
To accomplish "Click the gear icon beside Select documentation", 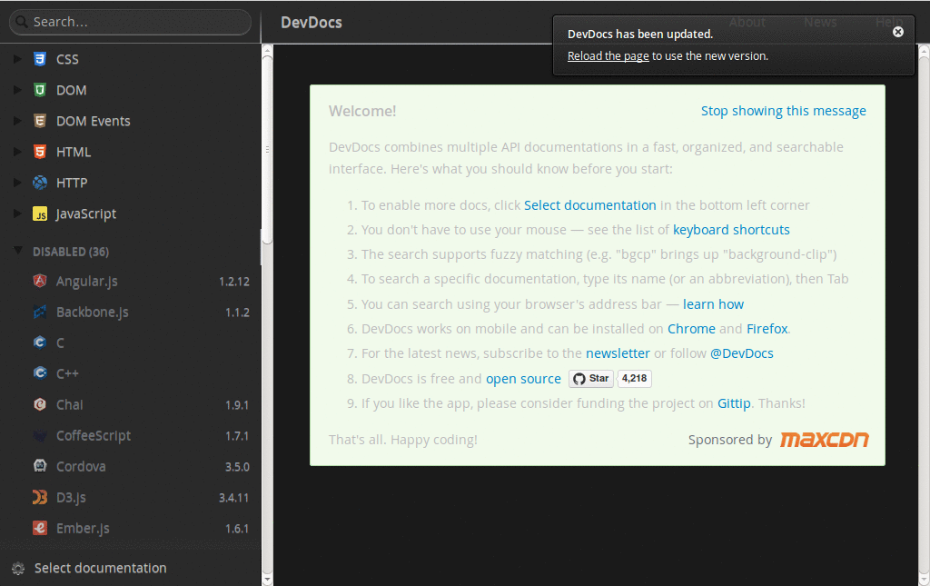I will click(x=18, y=568).
